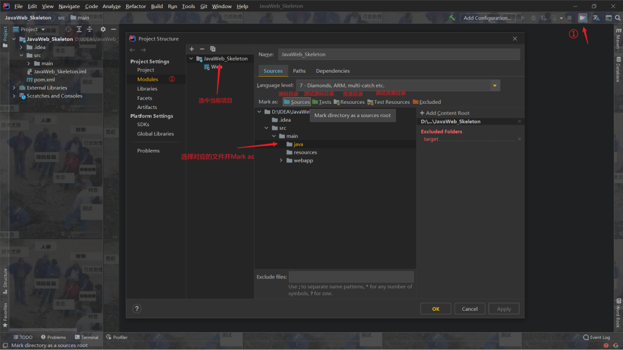Open the Structure tool window
This screenshot has width=623, height=350.
coord(5,281)
